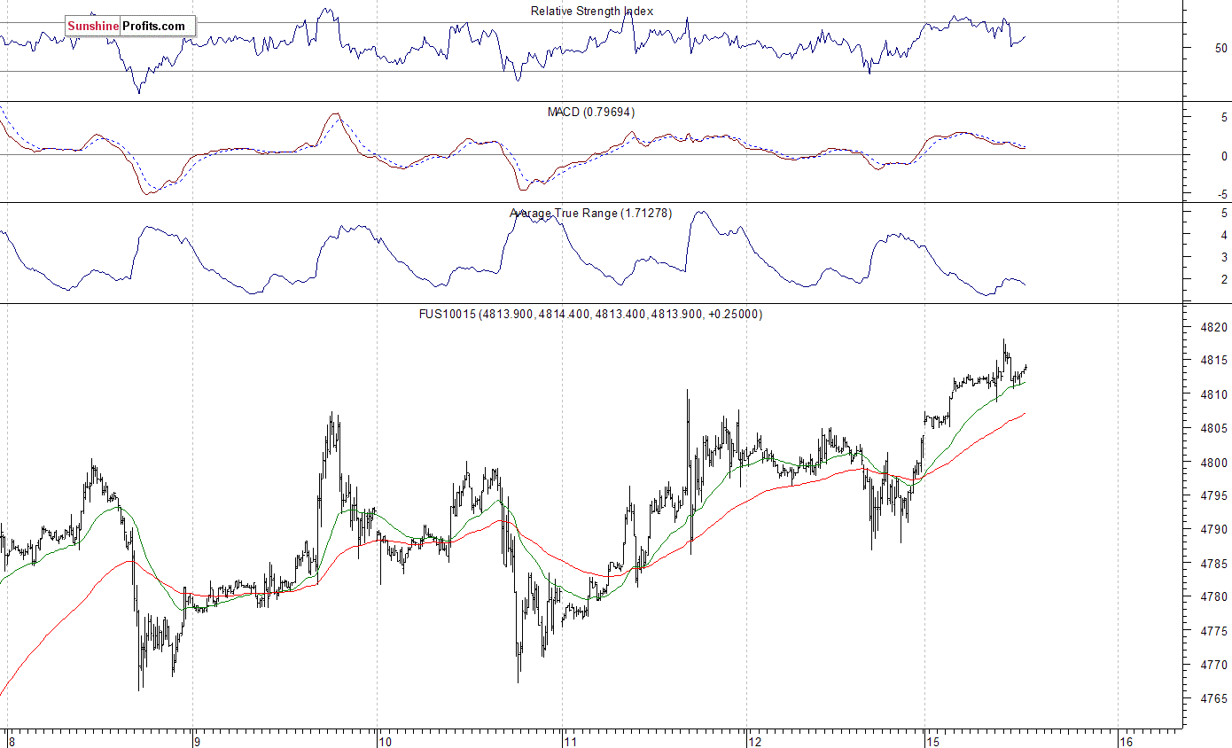Click the MACD axis value 0
The width and height of the screenshot is (1232, 748).
point(1224,157)
